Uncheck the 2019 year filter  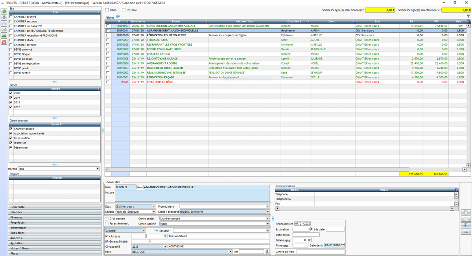11,98
